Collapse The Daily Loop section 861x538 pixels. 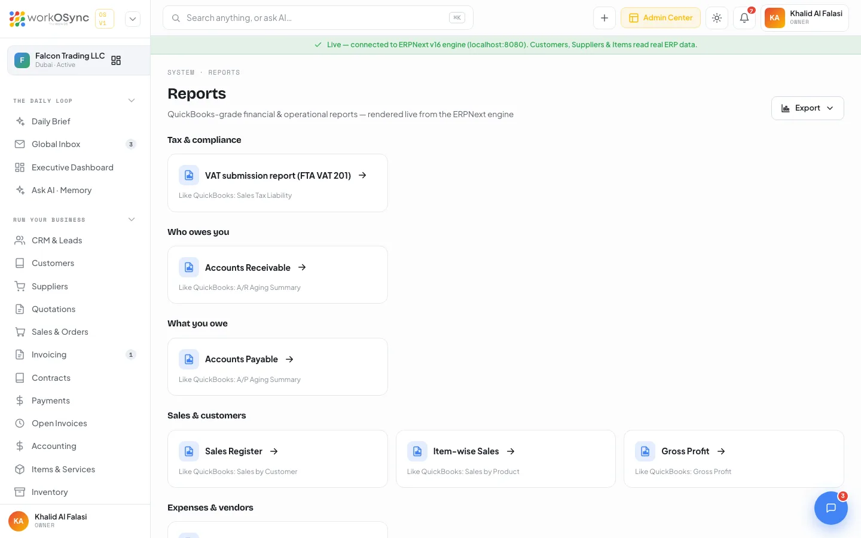132,100
